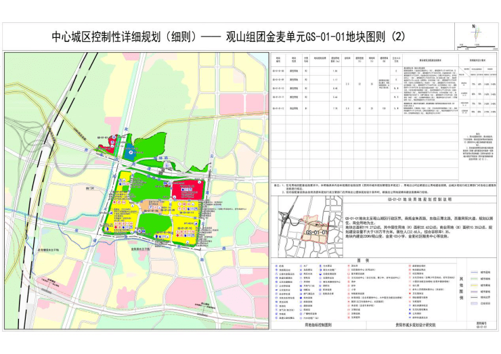Click the green line sample in other legend
The height and width of the screenshot is (354, 501).
(473, 279)
